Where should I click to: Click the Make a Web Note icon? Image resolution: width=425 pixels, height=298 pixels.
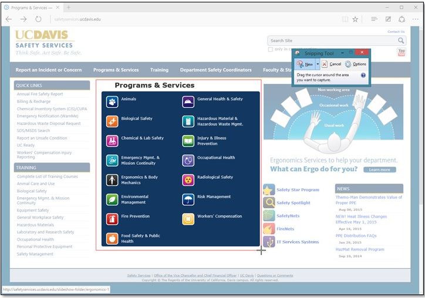388,19
